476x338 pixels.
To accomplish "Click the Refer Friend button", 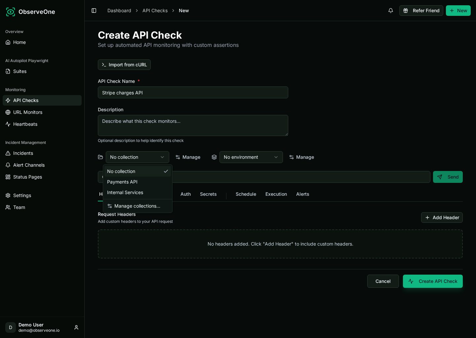I will coord(421,11).
